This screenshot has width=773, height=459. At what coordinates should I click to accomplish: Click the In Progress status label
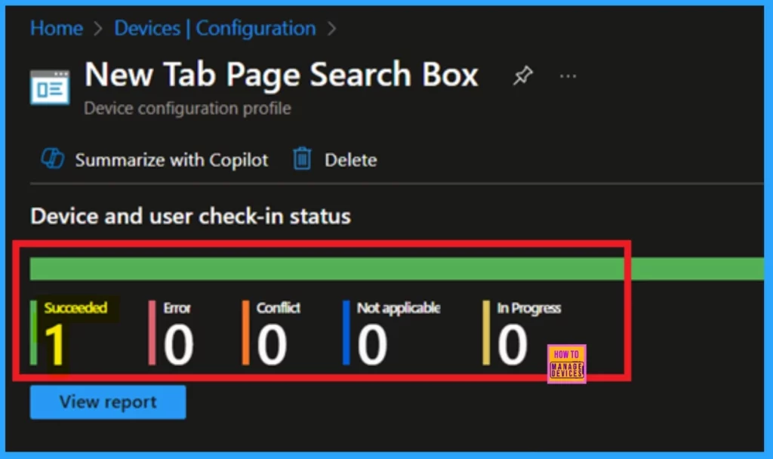pos(529,308)
